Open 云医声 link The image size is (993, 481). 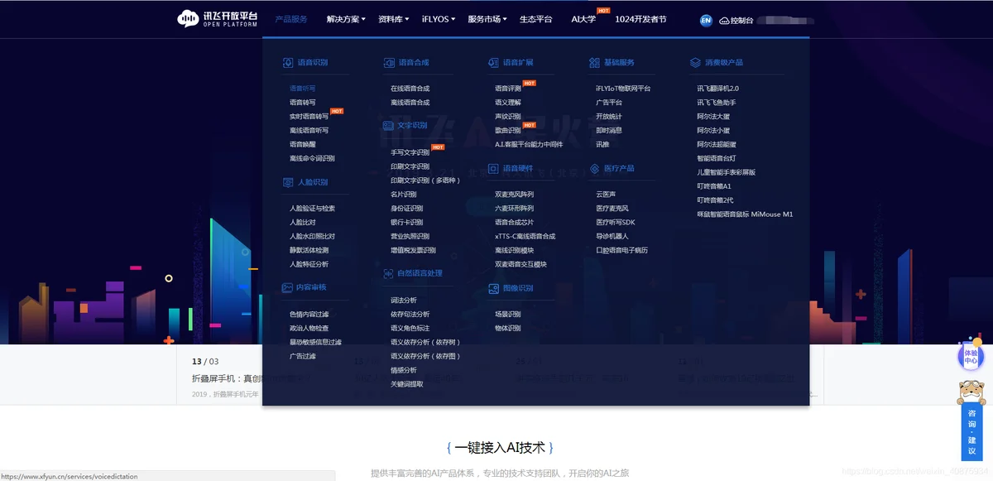[606, 195]
